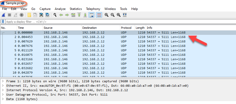The image size is (236, 104).
Task: Open the Wireless menu
Action: pyautogui.click(x=110, y=9)
